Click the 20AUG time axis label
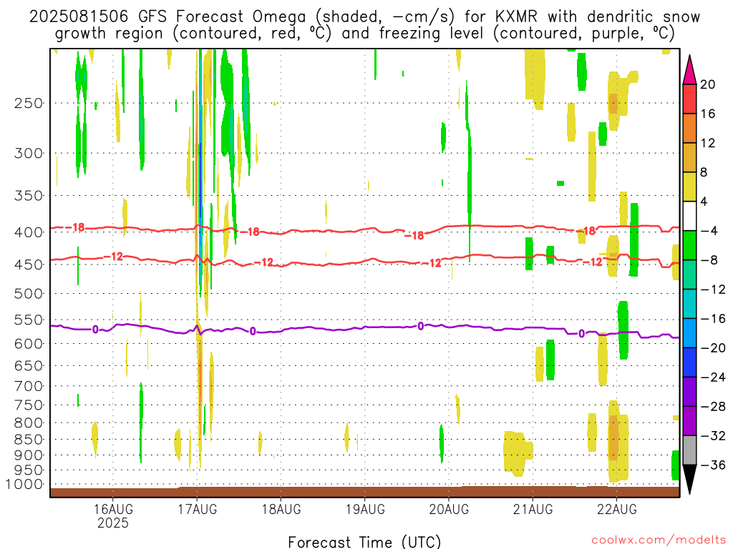 [449, 509]
